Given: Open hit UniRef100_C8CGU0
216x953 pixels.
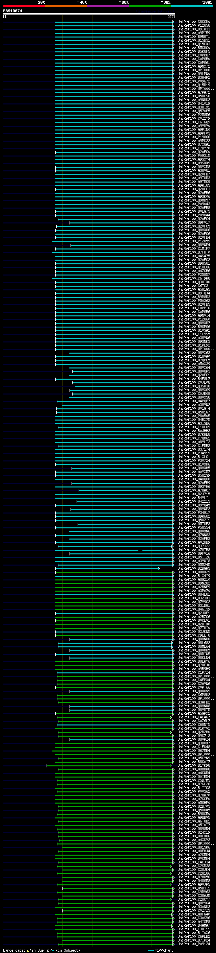Looking at the screenshot, I should pyautogui.click(x=193, y=22).
